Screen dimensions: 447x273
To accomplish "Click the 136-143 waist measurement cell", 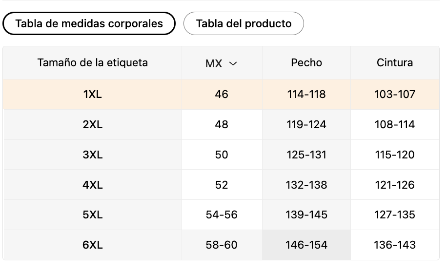I will (395, 245).
